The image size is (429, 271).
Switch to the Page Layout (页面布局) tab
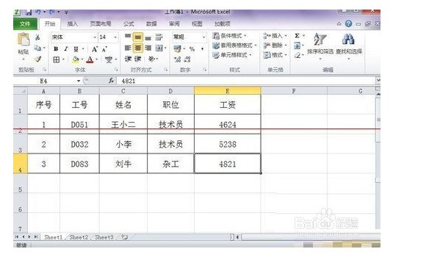(x=101, y=24)
